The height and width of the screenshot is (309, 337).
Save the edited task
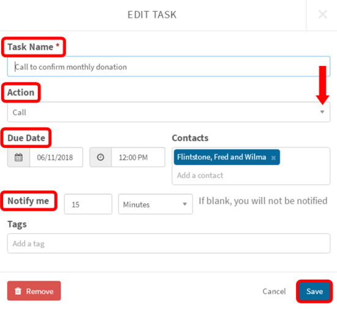314,291
